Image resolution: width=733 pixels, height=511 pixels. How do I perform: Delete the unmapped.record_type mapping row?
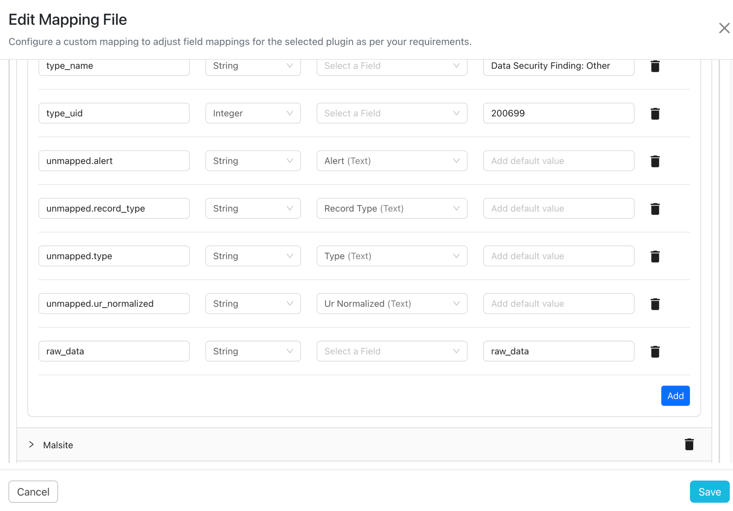[x=655, y=209]
